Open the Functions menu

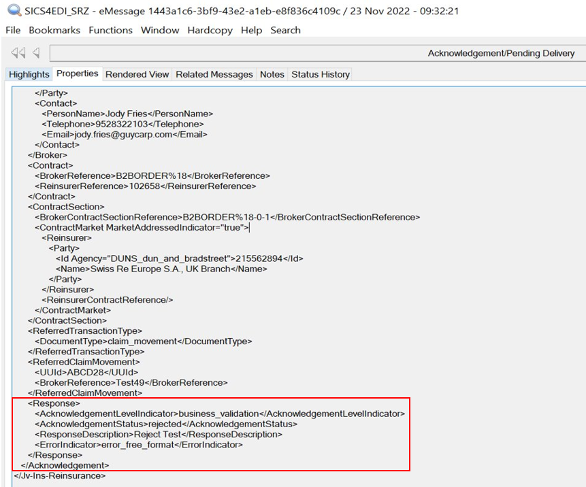(110, 30)
